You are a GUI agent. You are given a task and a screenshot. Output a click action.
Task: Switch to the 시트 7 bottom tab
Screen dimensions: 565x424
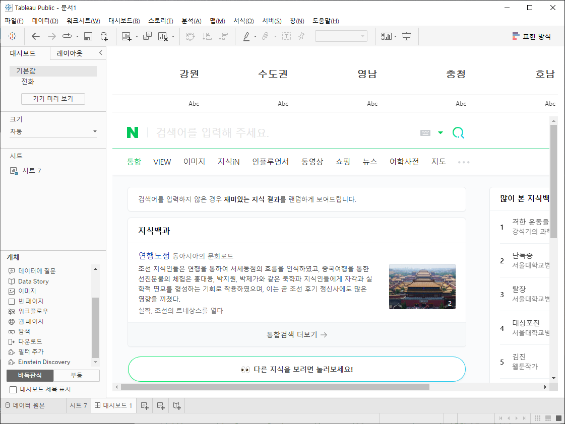[x=78, y=406]
